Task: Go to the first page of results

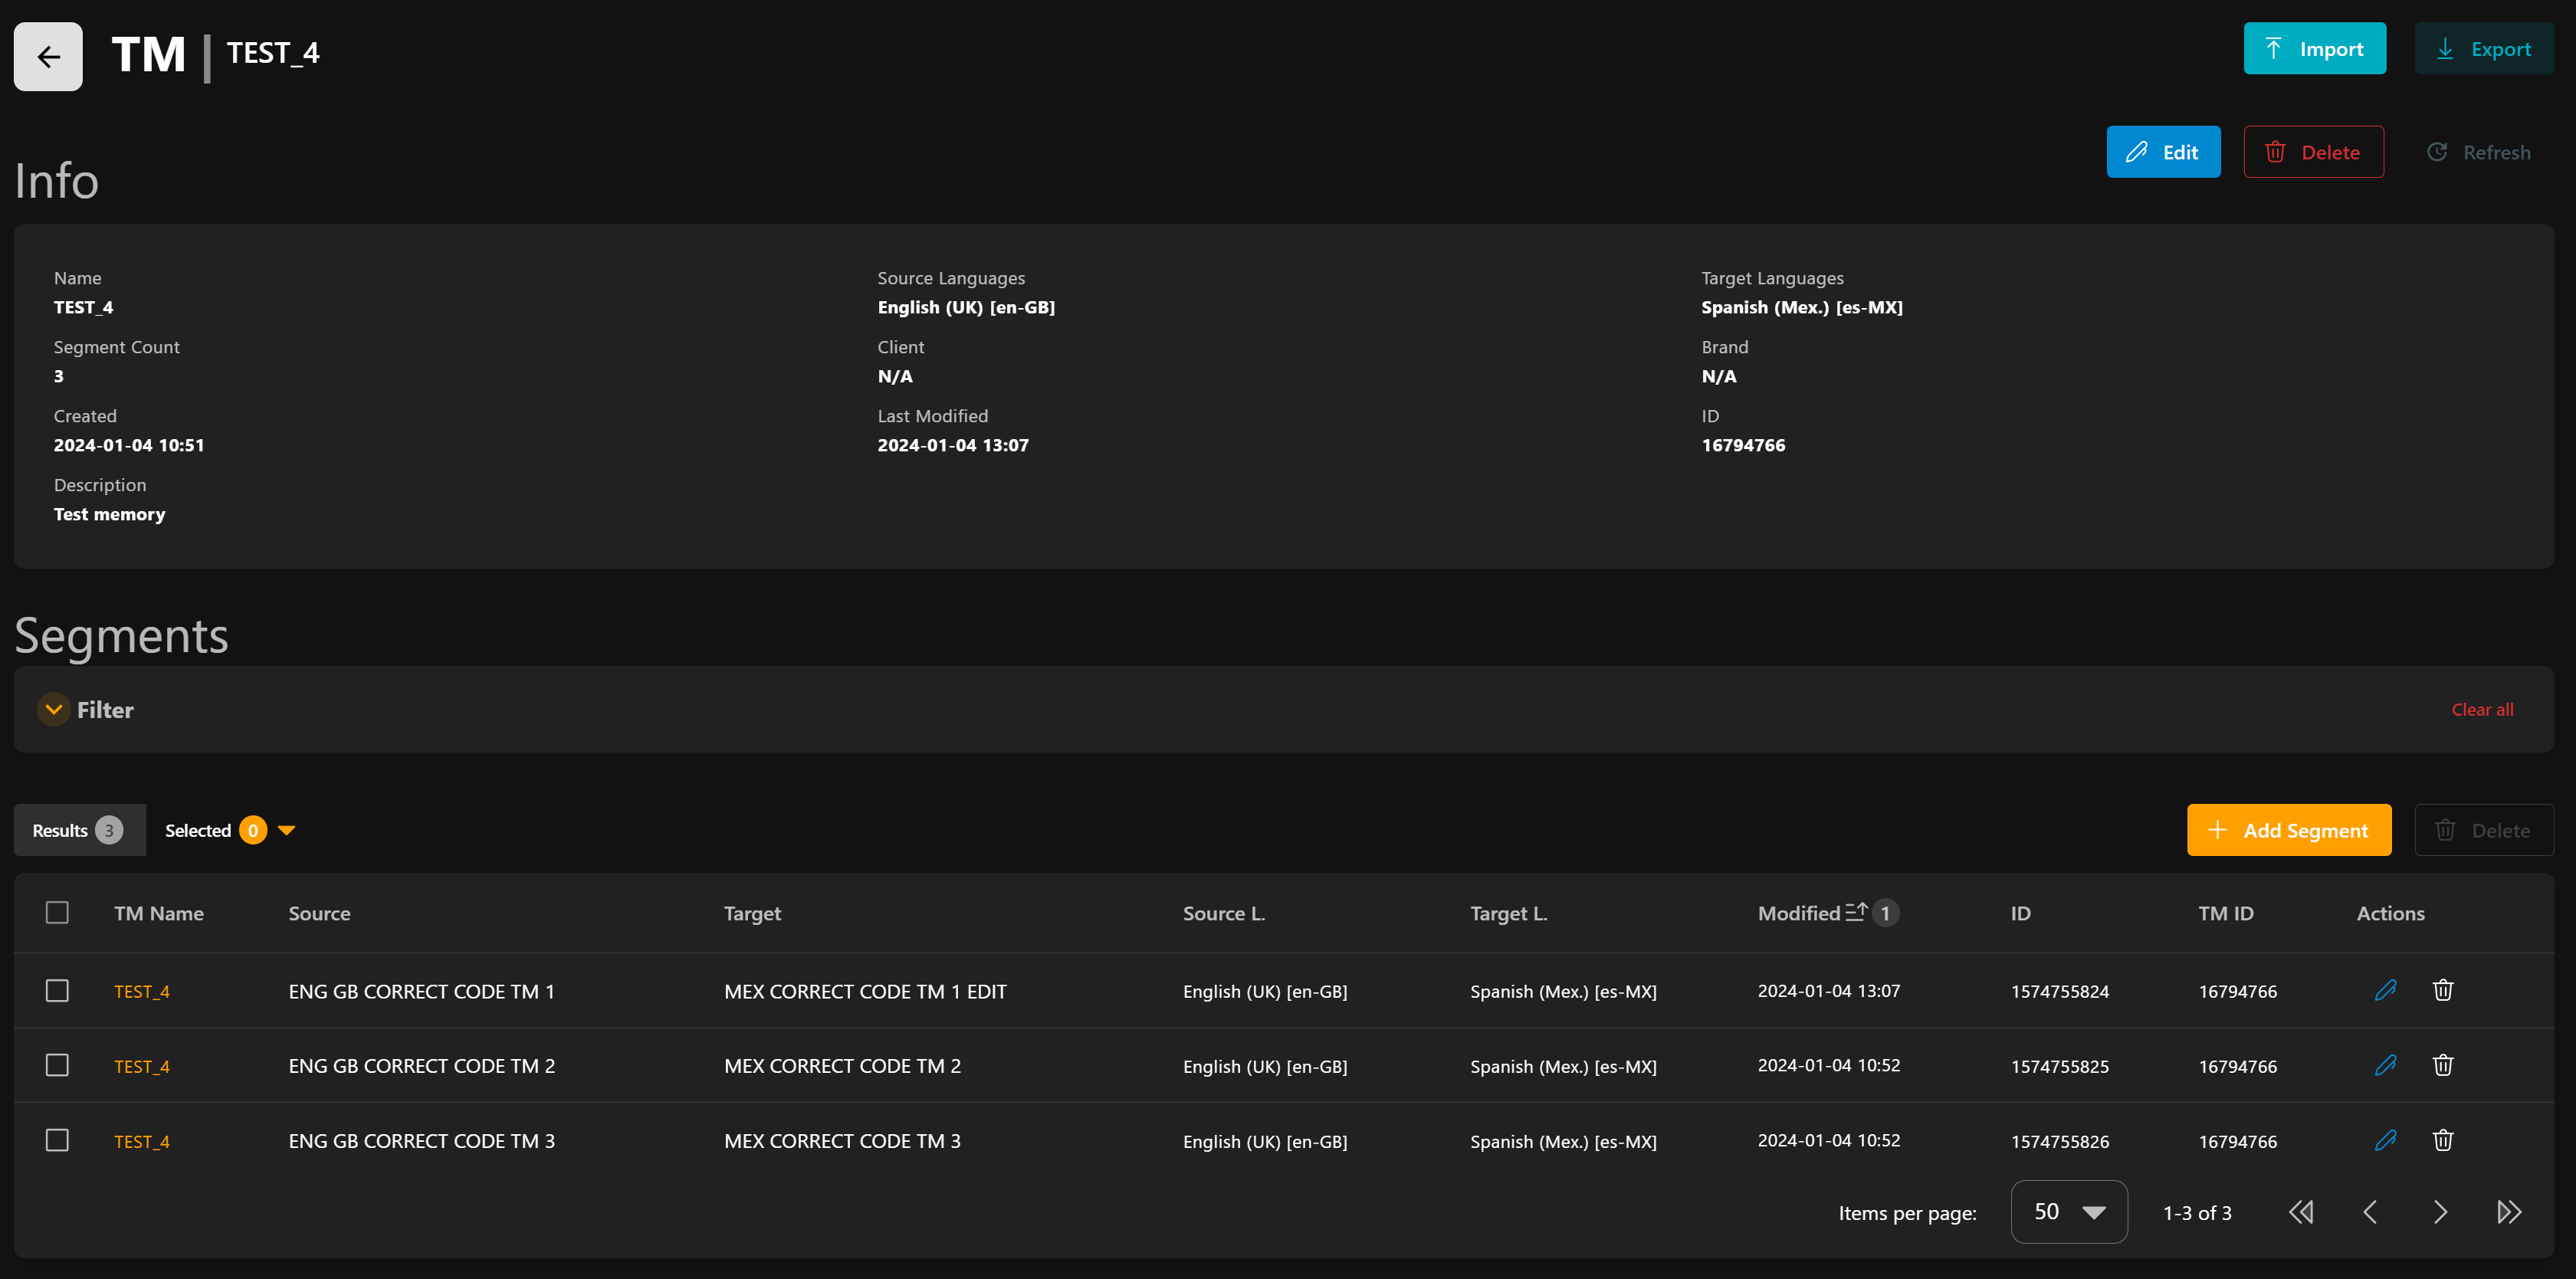Action: [2300, 1212]
